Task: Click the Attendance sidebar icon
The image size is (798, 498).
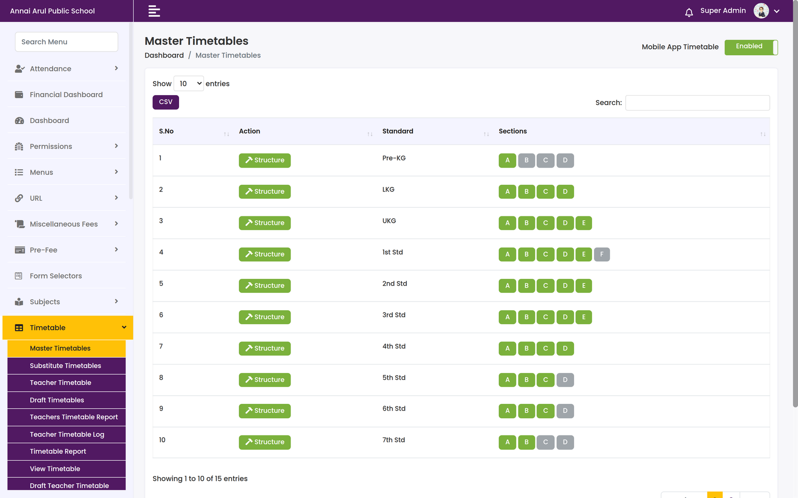Action: [x=19, y=69]
